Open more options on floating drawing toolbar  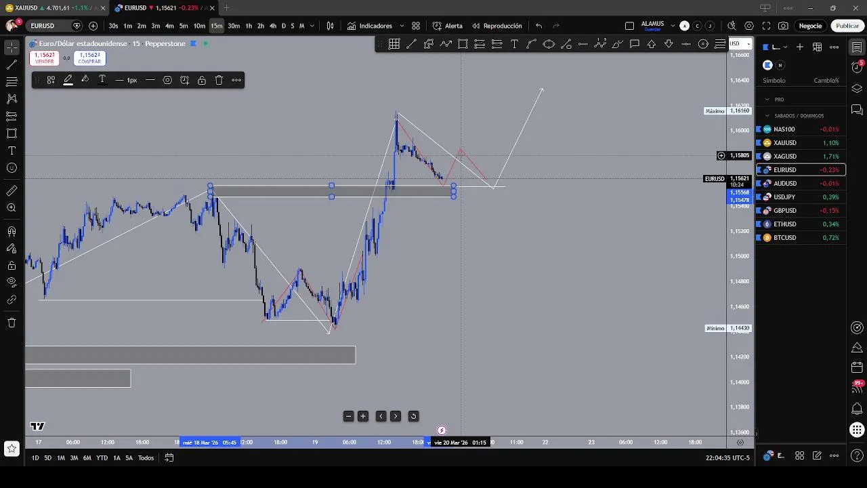tap(236, 80)
